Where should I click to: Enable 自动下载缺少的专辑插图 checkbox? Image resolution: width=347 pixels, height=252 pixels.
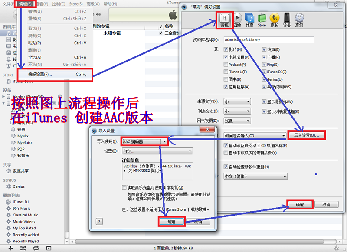(226, 153)
